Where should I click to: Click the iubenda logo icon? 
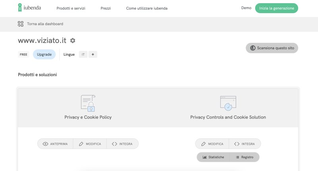click(20, 8)
